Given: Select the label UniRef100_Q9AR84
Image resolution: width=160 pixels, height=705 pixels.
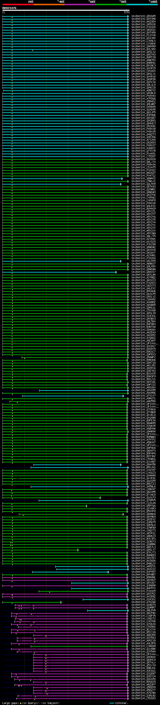Looking at the screenshot, I should tap(143, 432).
